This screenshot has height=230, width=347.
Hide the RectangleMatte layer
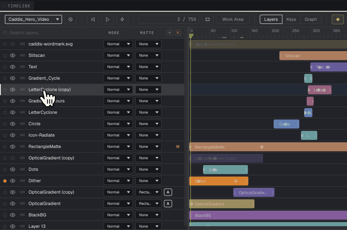tap(12, 147)
